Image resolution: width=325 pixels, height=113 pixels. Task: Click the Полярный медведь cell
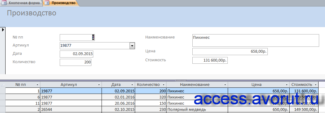tap(197, 110)
